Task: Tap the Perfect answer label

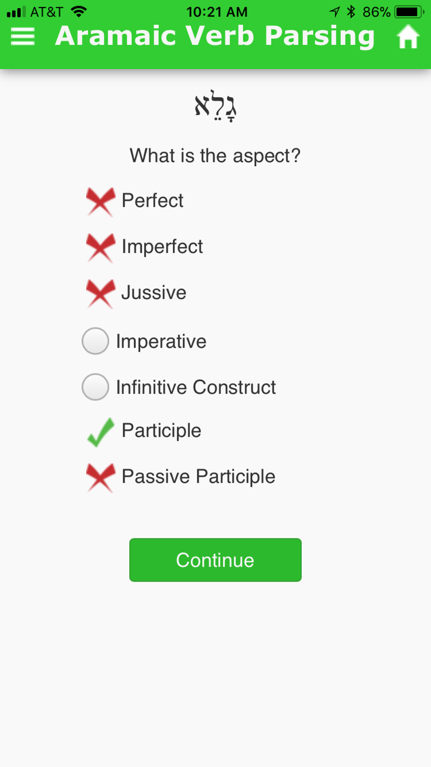Action: pyautogui.click(x=153, y=201)
